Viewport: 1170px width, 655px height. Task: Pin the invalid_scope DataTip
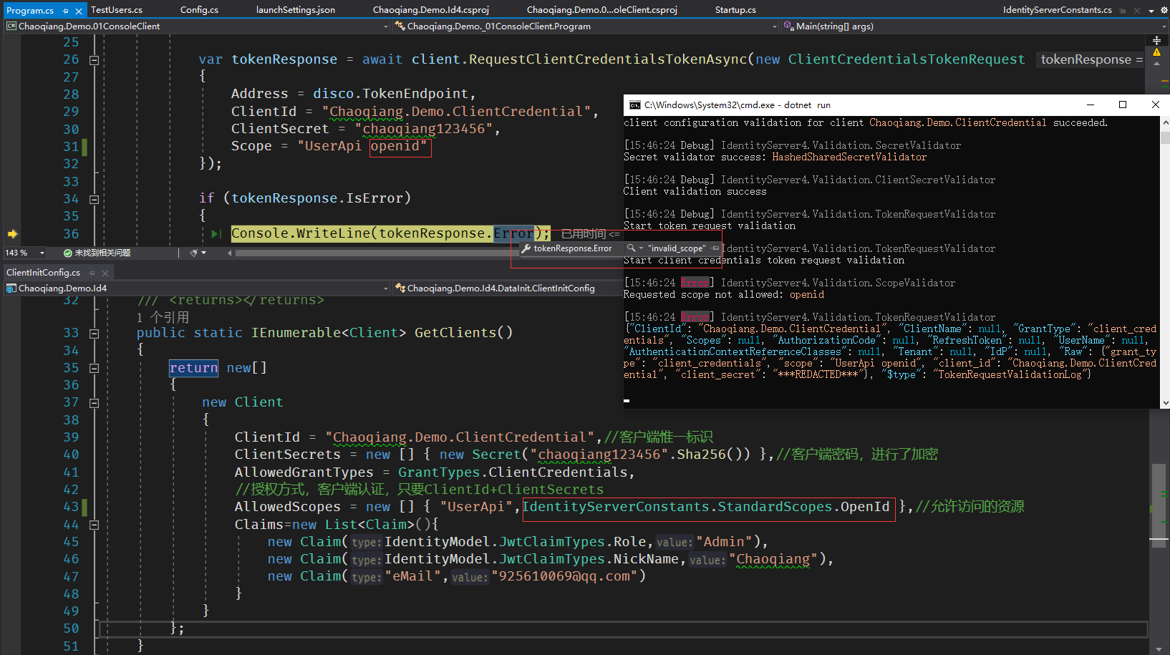tap(715, 248)
